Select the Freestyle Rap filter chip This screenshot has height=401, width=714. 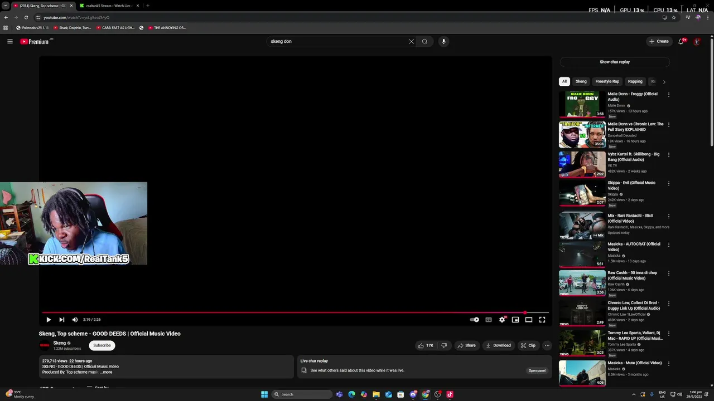(607, 81)
